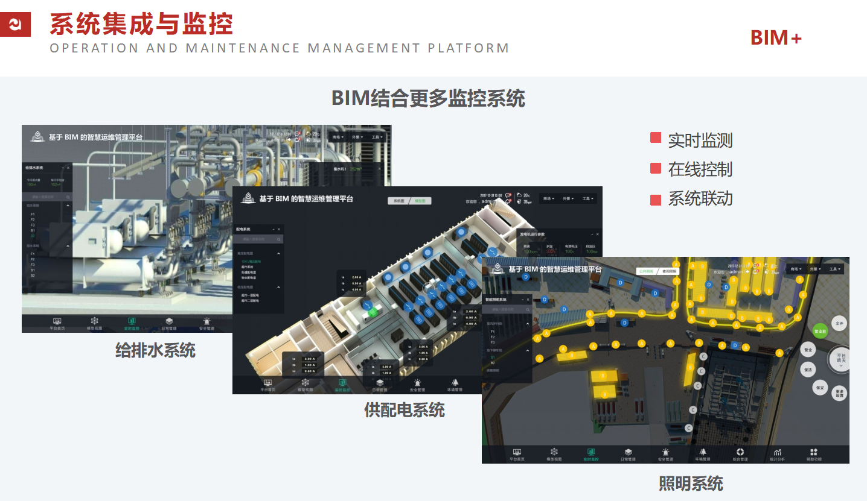867x501 pixels.
Task: Click 综合管理 icon in lighting system navbar
Action: [x=740, y=453]
